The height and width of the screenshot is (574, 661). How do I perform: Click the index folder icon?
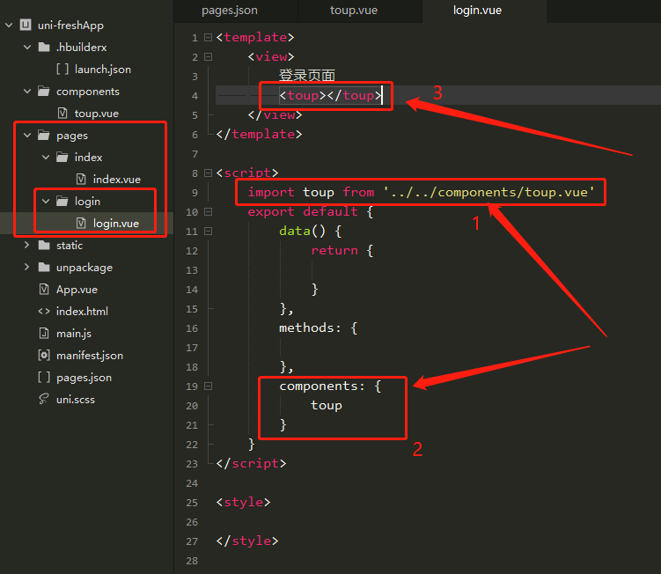[x=62, y=157]
